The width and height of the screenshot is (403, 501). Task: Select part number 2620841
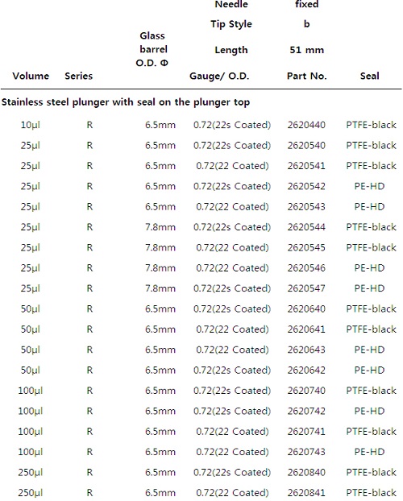[306, 493]
